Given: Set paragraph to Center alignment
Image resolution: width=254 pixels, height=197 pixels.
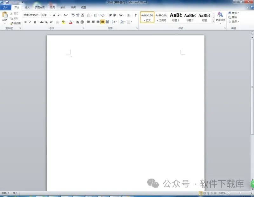Looking at the screenshot, I should point(93,22).
